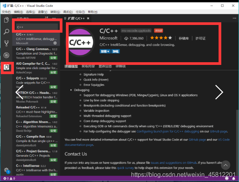Screen dimensions: 239x182
Task: Click the Microsoft publisher name
Action: 108,38
